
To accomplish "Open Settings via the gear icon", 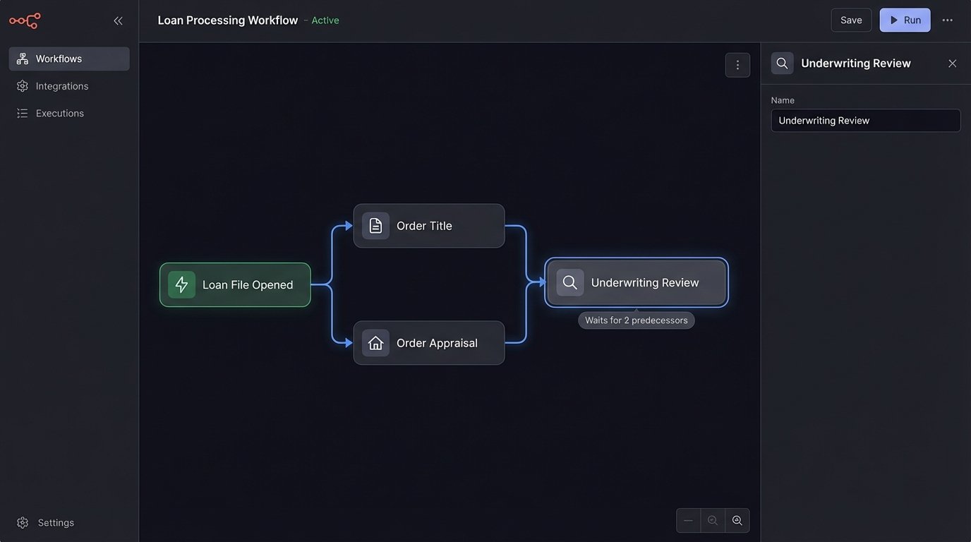I will coord(20,522).
